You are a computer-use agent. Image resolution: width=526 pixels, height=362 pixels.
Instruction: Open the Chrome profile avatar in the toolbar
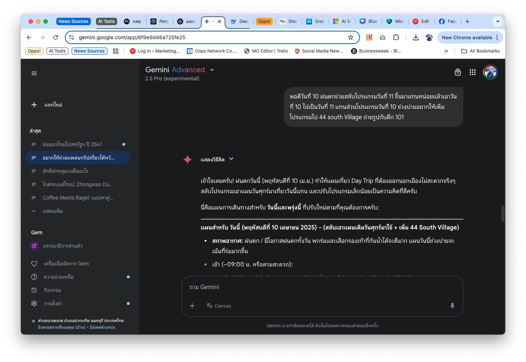pyautogui.click(x=429, y=37)
